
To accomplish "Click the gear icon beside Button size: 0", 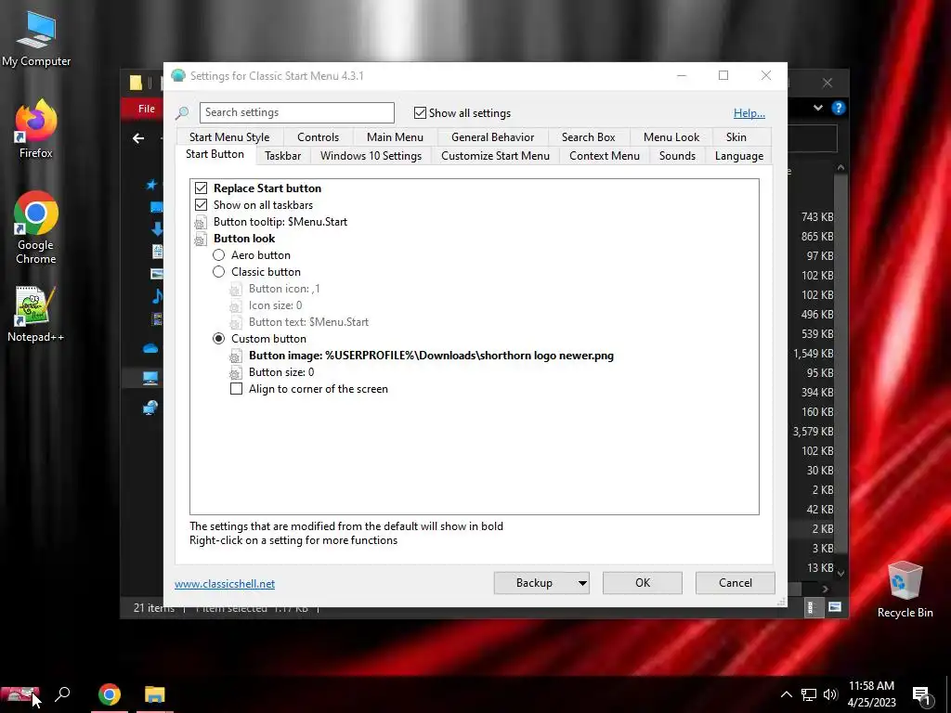I will click(x=235, y=373).
